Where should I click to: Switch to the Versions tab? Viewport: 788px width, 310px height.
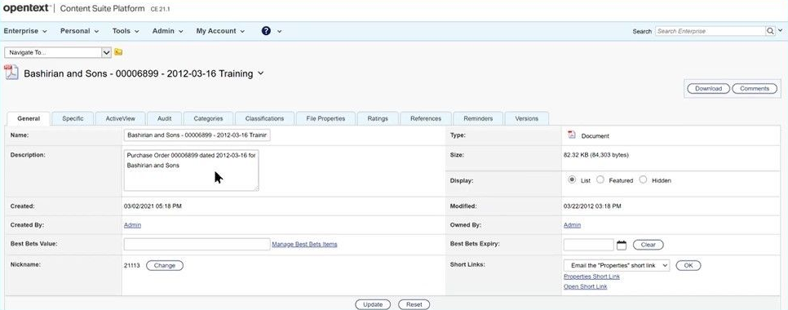pos(527,118)
